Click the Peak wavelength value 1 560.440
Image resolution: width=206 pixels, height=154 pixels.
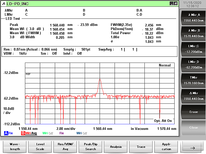pos(57,25)
